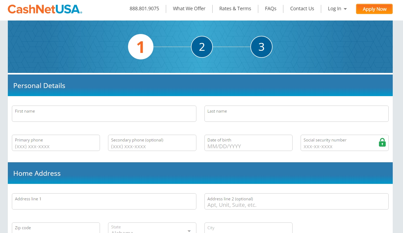403x233 pixels.
Task: Open the What We Offer menu
Action: coord(189,8)
